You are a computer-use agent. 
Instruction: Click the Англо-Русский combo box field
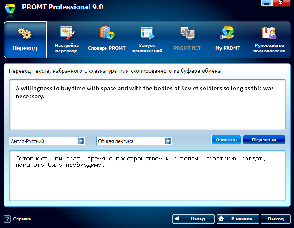click(47, 141)
